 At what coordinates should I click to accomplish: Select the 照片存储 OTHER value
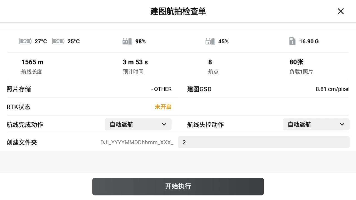pyautogui.click(x=161, y=89)
